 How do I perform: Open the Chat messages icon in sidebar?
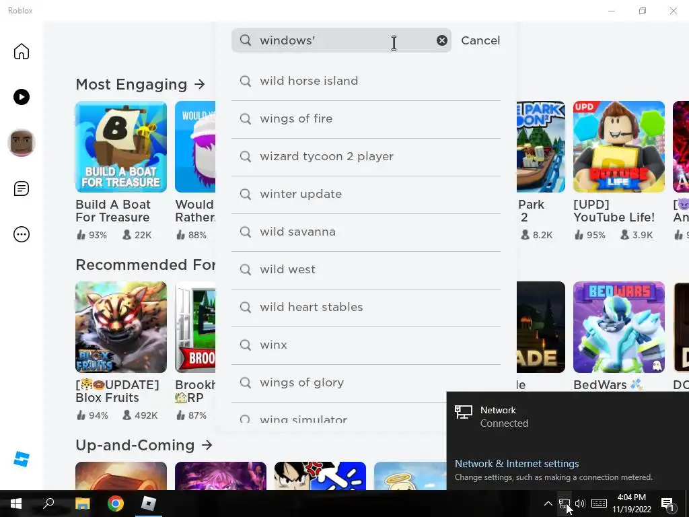21,188
